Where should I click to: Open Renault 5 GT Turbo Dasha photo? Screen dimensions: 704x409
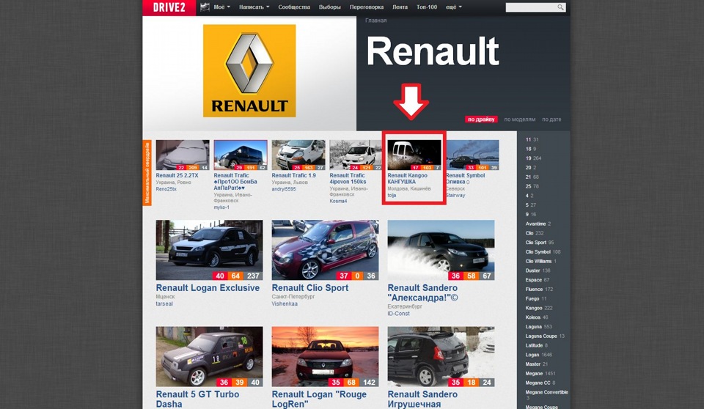click(x=209, y=356)
